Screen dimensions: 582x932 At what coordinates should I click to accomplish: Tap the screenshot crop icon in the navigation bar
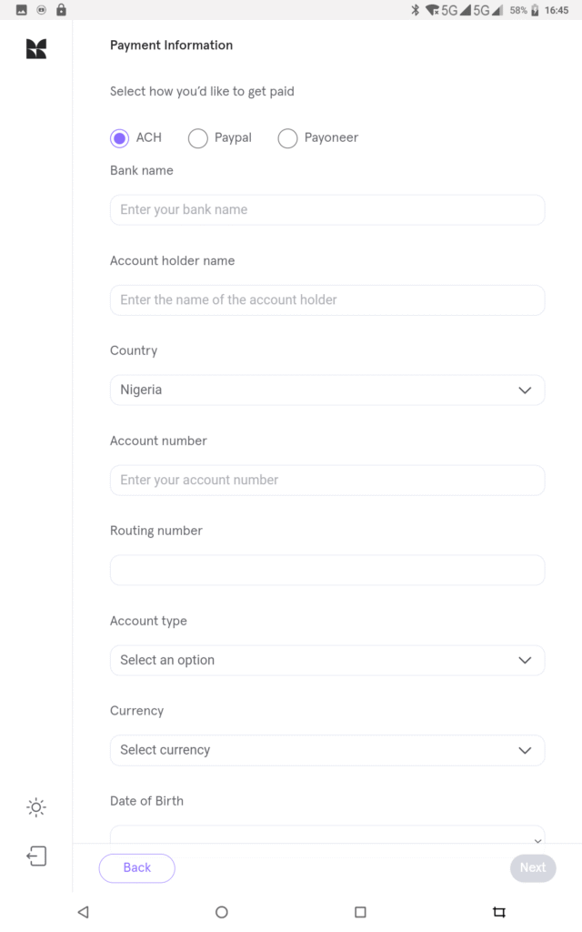coord(498,911)
